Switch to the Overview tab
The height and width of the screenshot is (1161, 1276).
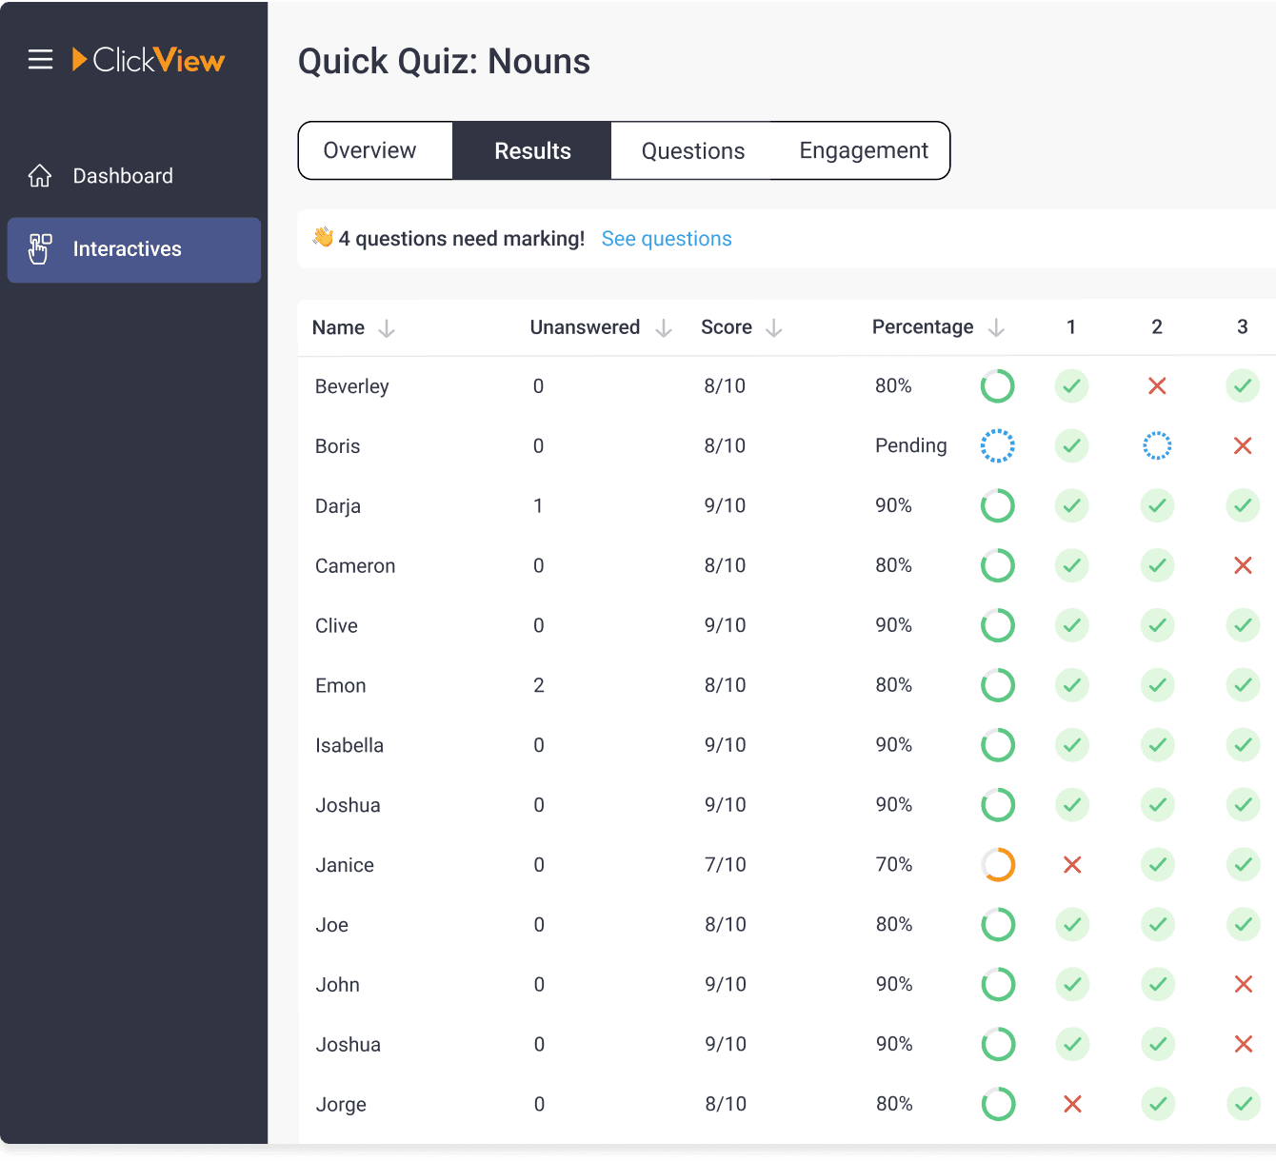375,150
